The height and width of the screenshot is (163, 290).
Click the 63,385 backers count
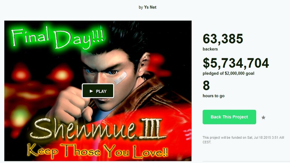[223, 39]
